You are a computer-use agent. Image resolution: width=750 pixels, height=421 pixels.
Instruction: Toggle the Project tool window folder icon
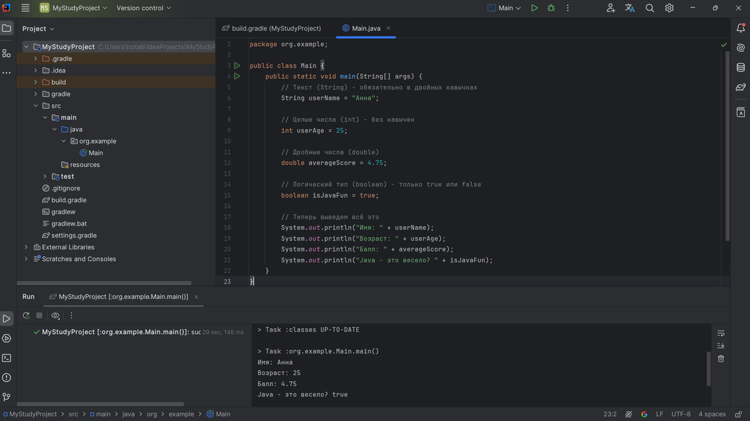(6, 28)
